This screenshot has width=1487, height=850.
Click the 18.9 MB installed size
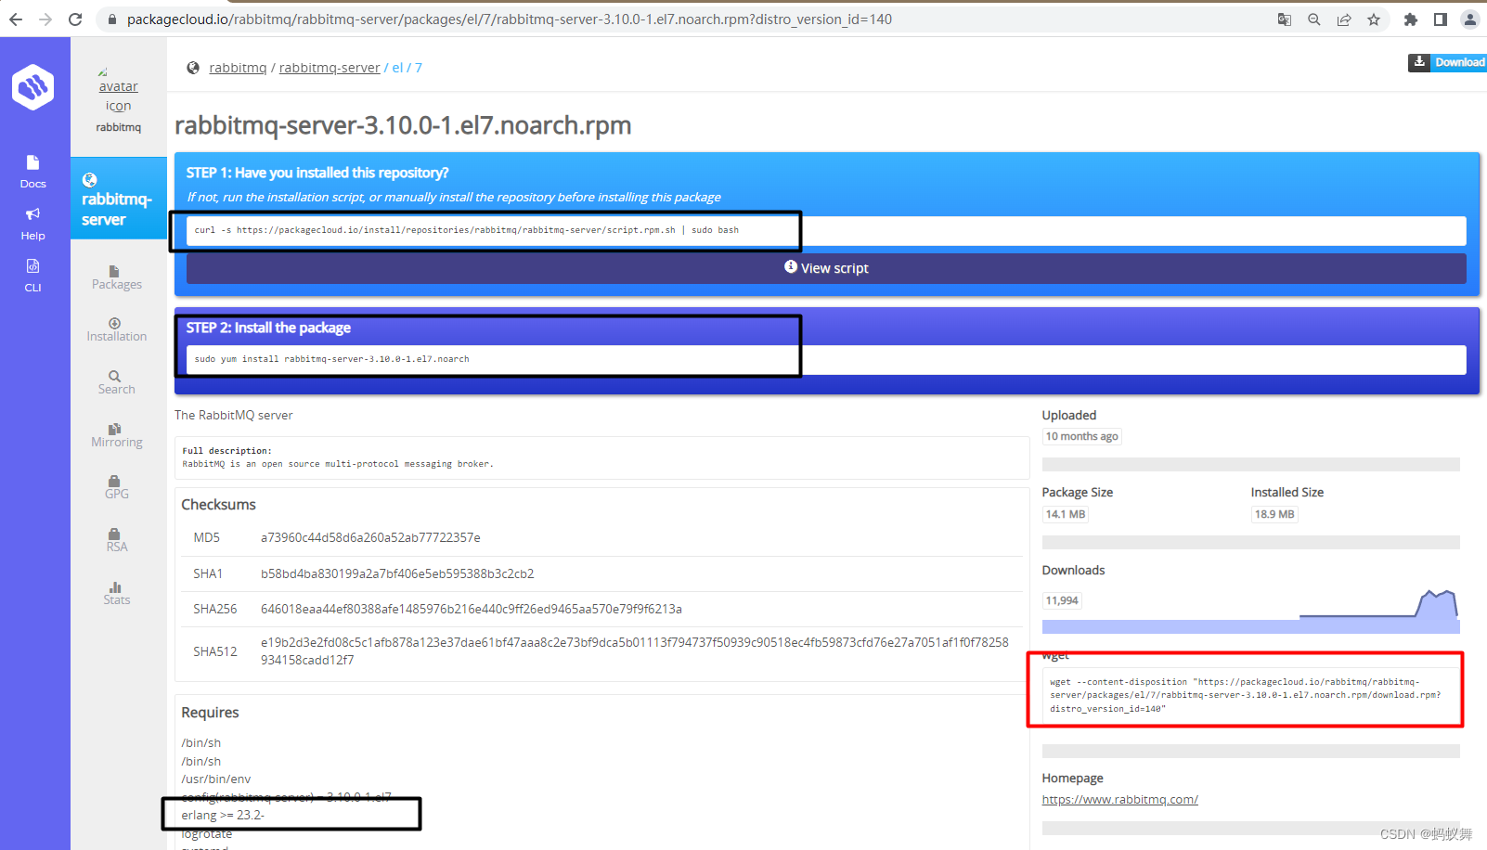point(1274,514)
